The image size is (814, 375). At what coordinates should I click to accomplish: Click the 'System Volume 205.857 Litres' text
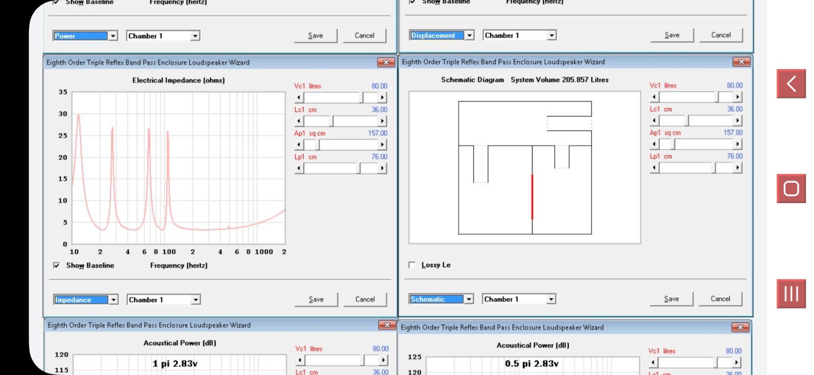pyautogui.click(x=560, y=80)
